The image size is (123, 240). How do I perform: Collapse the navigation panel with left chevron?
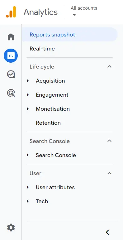(107, 232)
